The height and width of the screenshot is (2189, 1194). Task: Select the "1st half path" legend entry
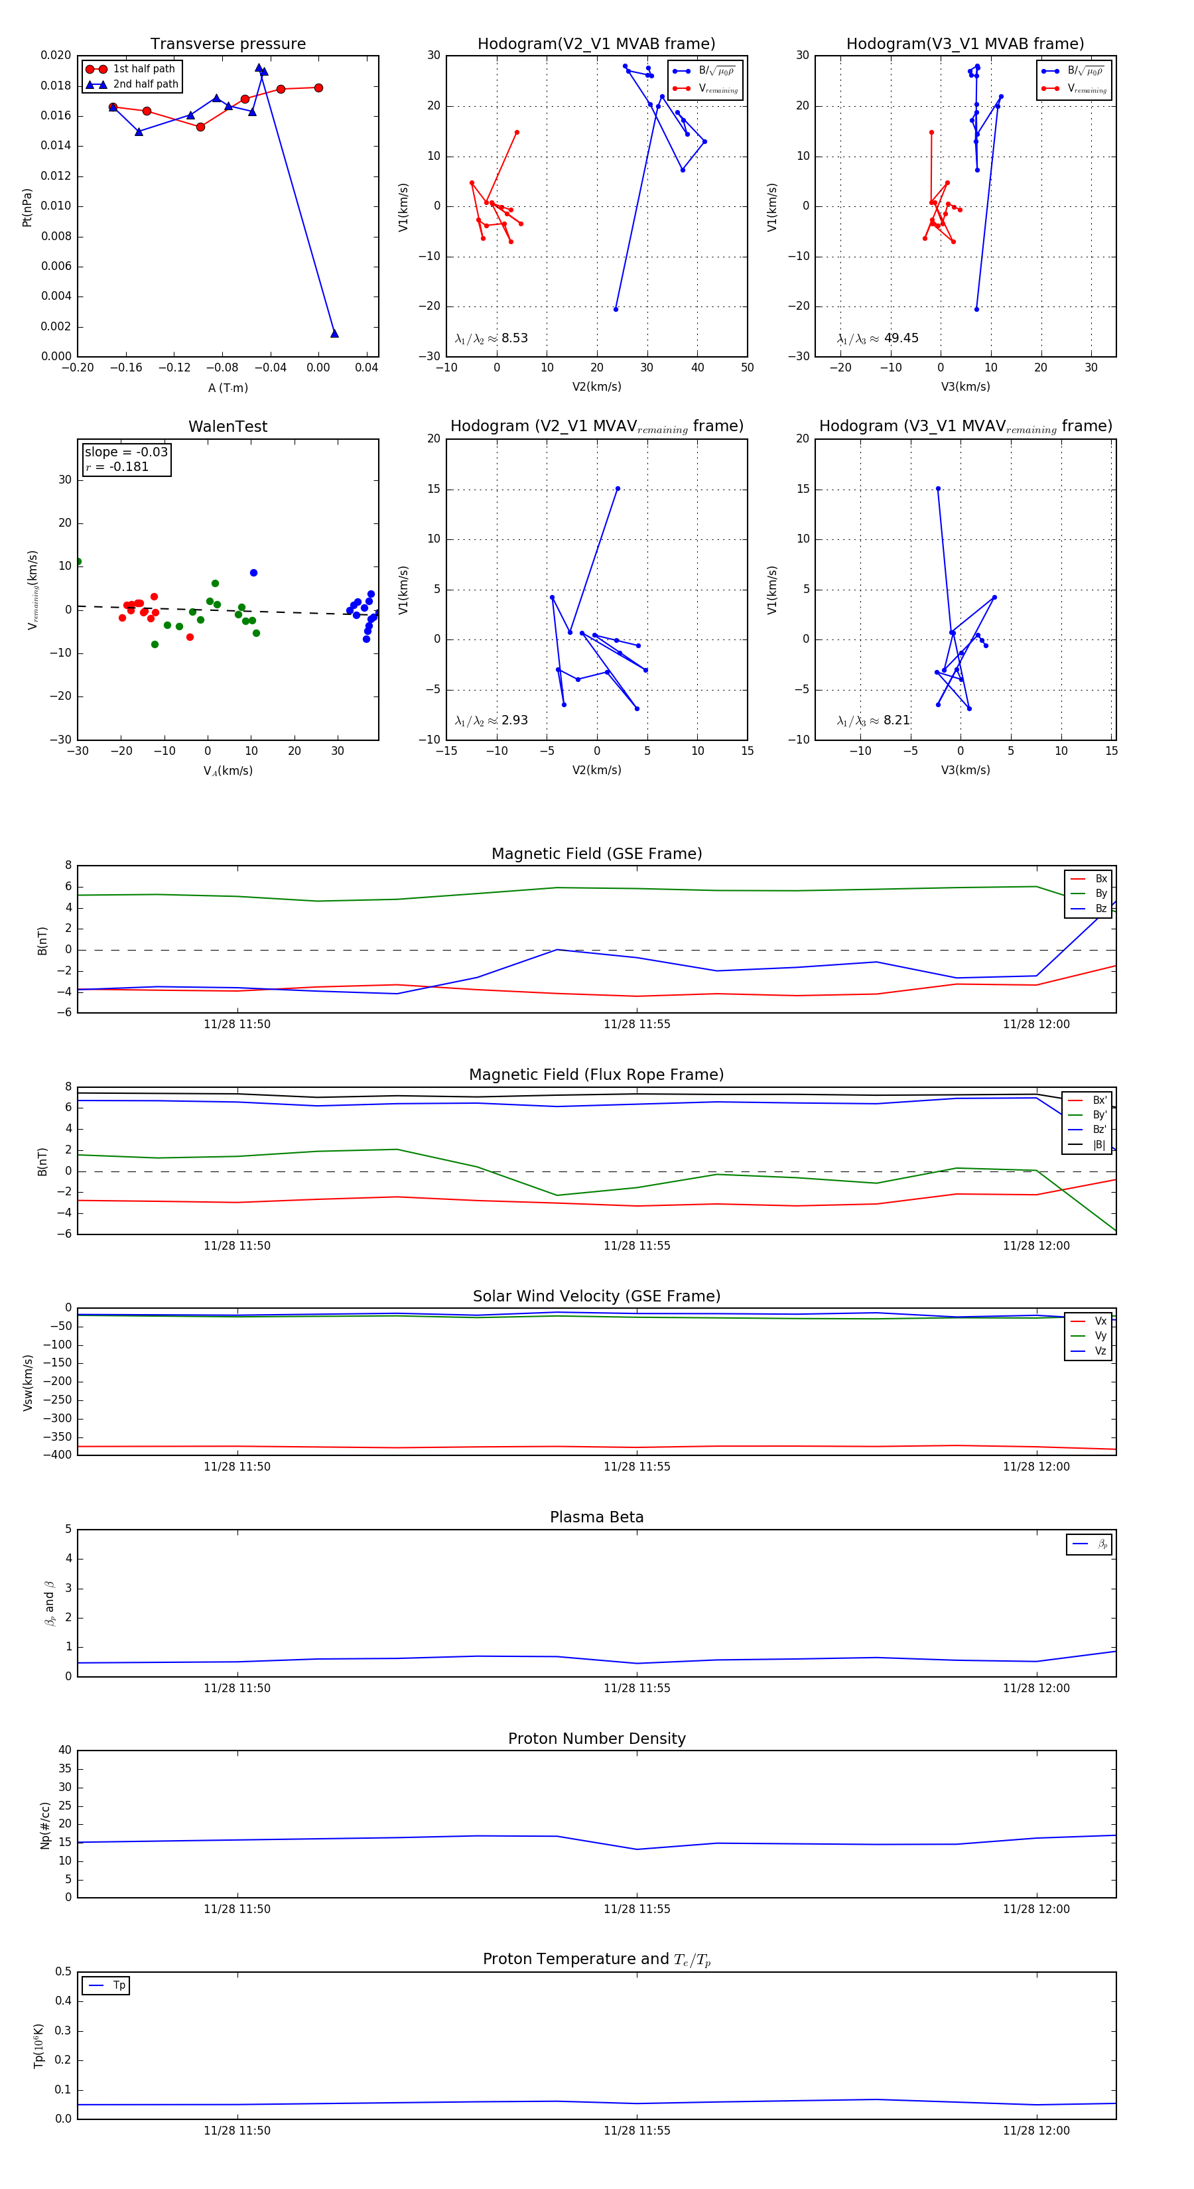coord(132,69)
